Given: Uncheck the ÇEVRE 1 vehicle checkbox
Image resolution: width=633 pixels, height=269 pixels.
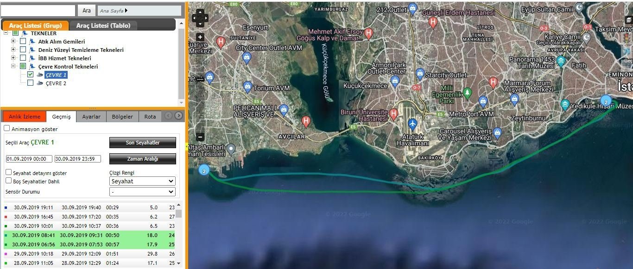Looking at the screenshot, I should click(x=31, y=75).
